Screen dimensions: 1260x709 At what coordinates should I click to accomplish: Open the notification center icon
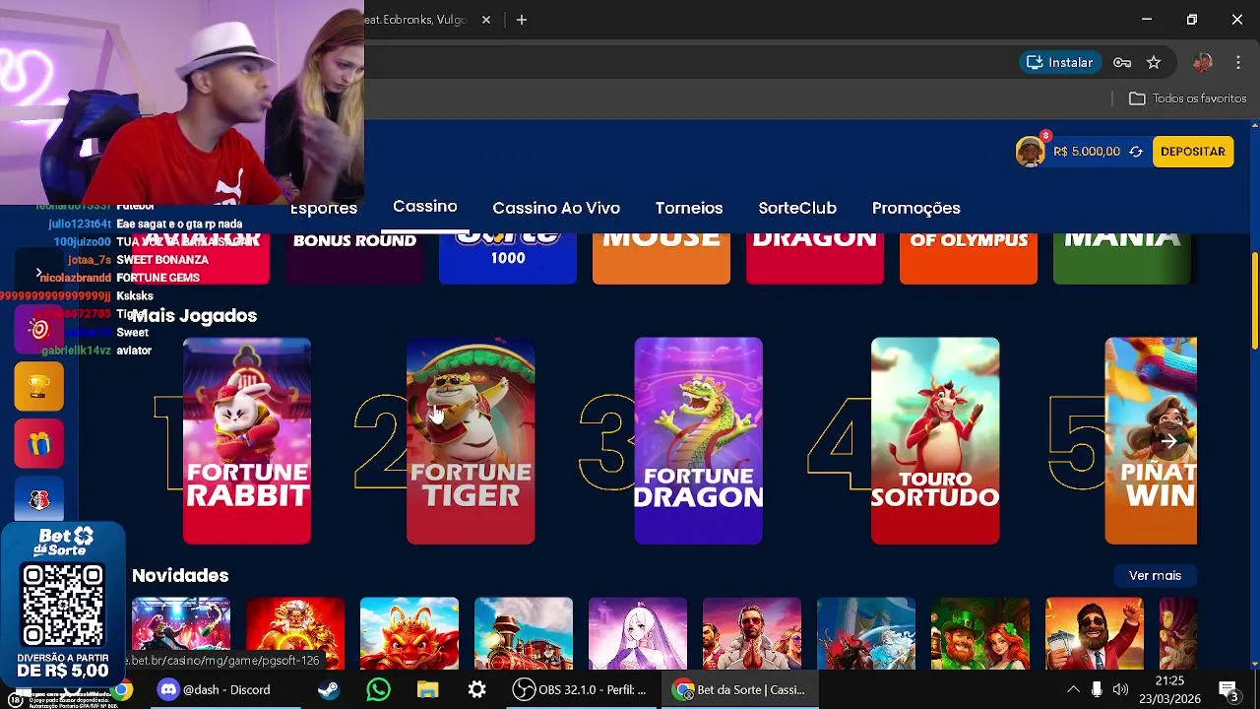[x=1228, y=689]
